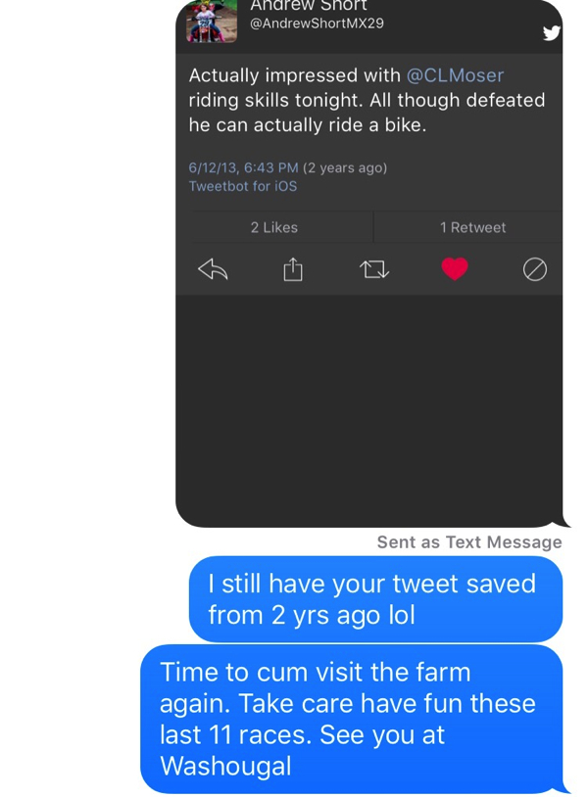Open Andrew Short's profile avatar
588x797 pixels.
(212, 23)
